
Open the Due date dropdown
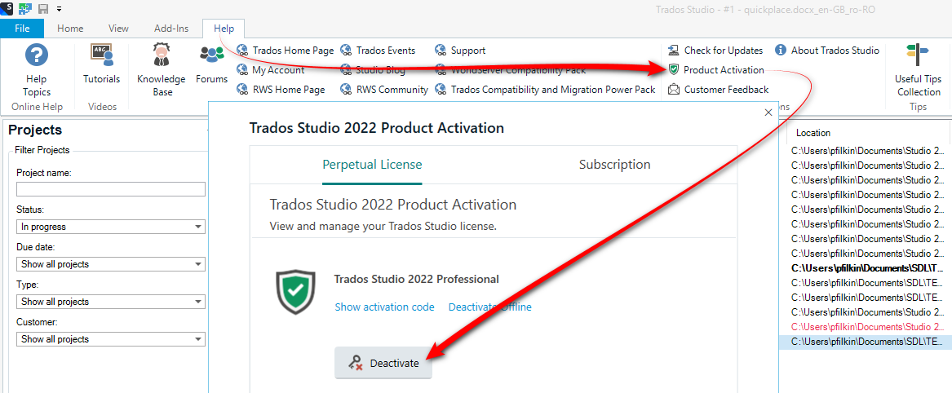[111, 264]
